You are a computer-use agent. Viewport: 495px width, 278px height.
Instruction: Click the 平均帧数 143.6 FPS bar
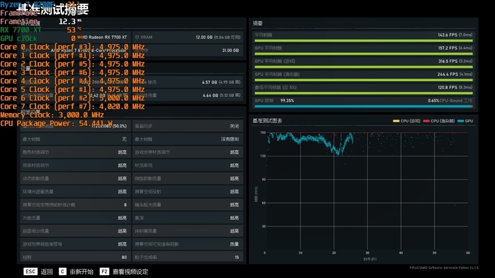tap(363, 41)
